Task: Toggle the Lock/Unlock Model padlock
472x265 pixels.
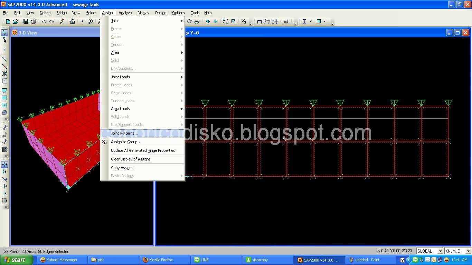Action: [x=72, y=21]
